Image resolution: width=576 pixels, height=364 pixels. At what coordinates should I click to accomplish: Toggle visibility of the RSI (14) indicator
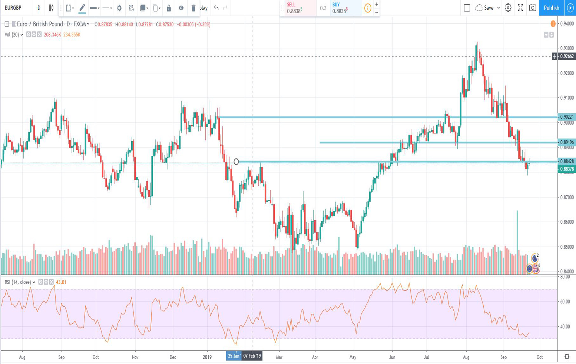[x=41, y=282]
